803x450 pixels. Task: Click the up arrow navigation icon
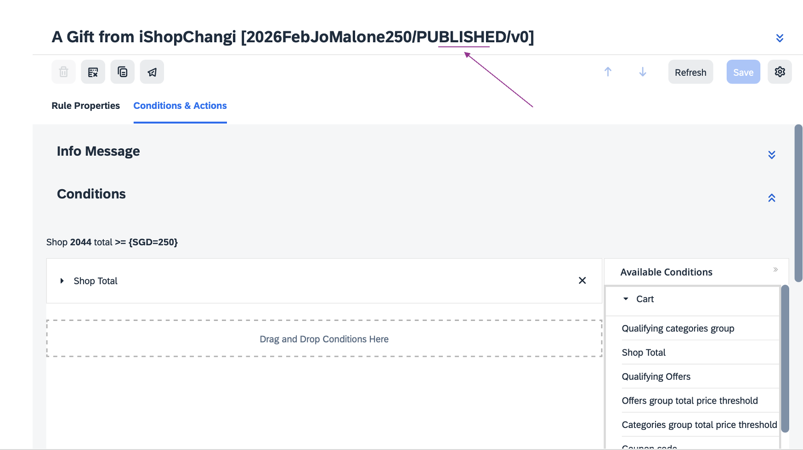click(608, 72)
